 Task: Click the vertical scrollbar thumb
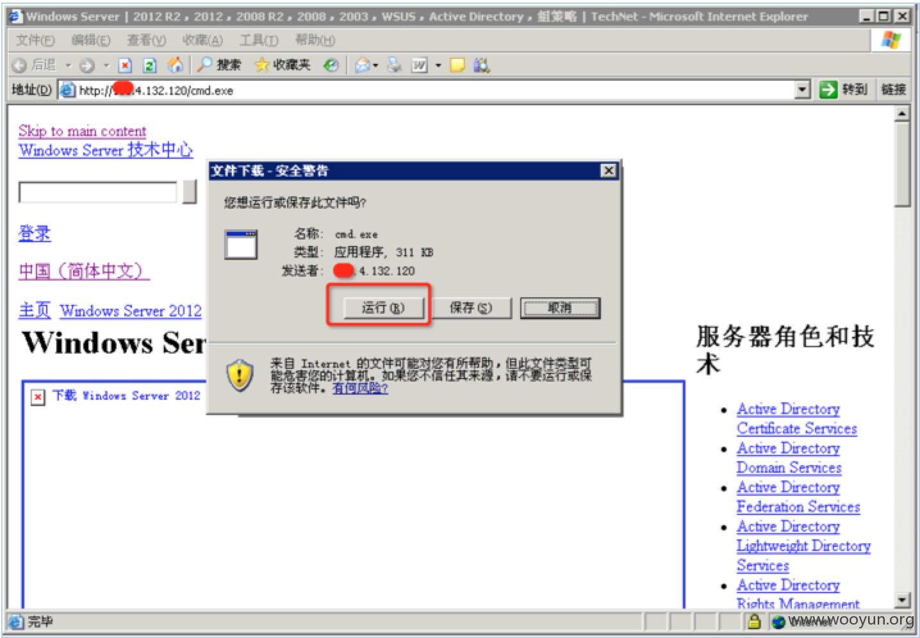902,165
